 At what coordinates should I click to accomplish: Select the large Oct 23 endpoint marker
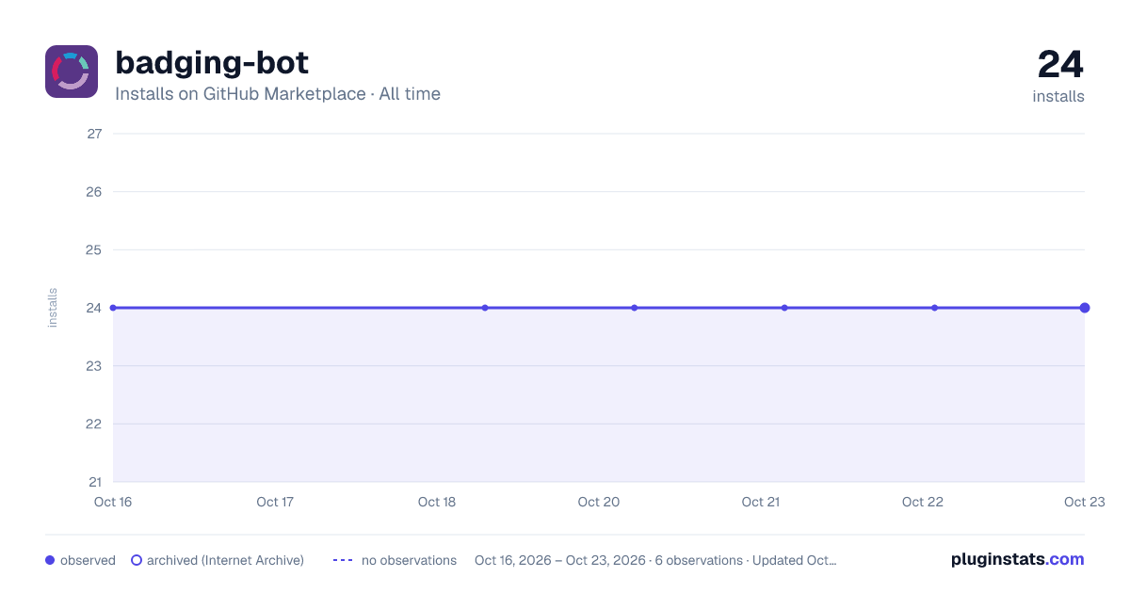pos(1085,308)
